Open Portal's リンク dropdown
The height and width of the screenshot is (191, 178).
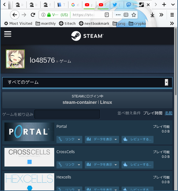(69, 139)
